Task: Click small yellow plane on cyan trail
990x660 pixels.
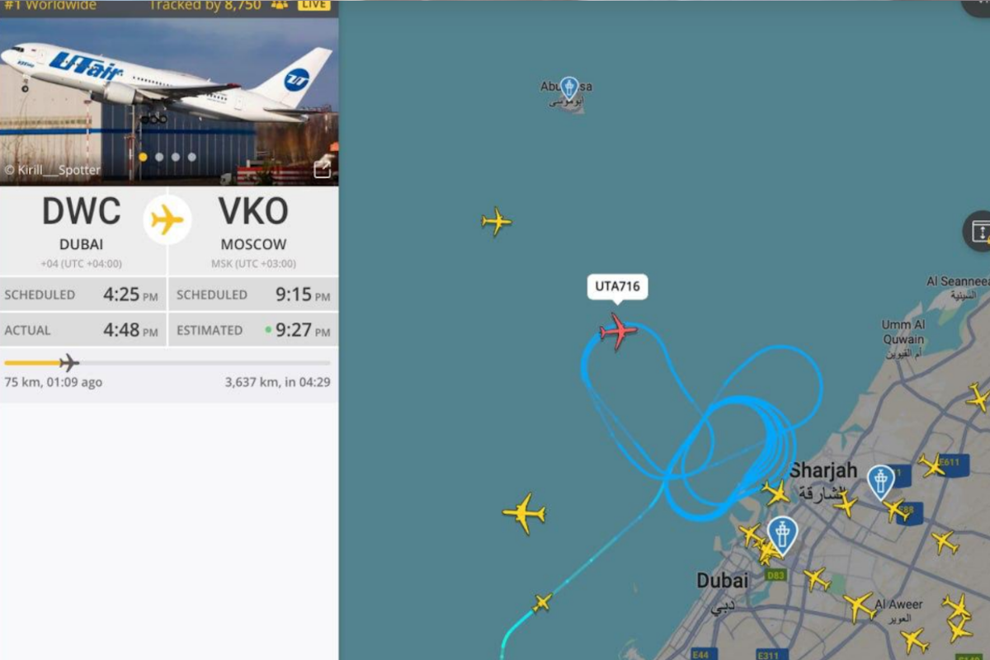Action: point(541,603)
